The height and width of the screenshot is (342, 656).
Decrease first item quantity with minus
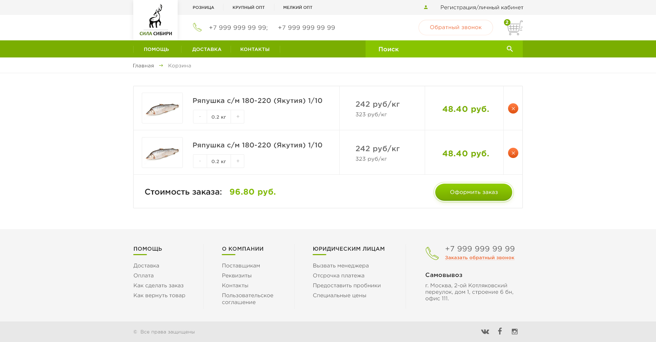pyautogui.click(x=200, y=117)
